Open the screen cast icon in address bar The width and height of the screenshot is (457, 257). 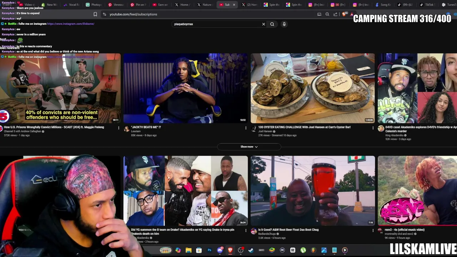tap(319, 14)
